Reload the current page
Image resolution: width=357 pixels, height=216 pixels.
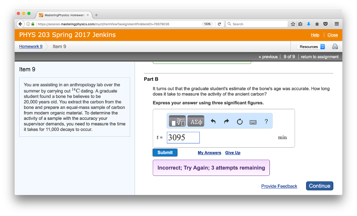[x=219, y=24]
